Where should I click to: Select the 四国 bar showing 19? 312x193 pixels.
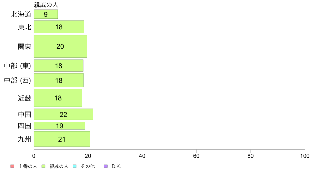click(60, 126)
